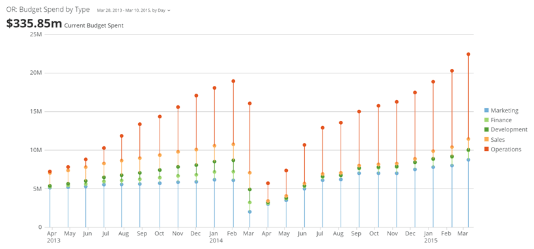Select the Sales point for Feb 2014
Screen dimensions: 534x249
coord(233,144)
